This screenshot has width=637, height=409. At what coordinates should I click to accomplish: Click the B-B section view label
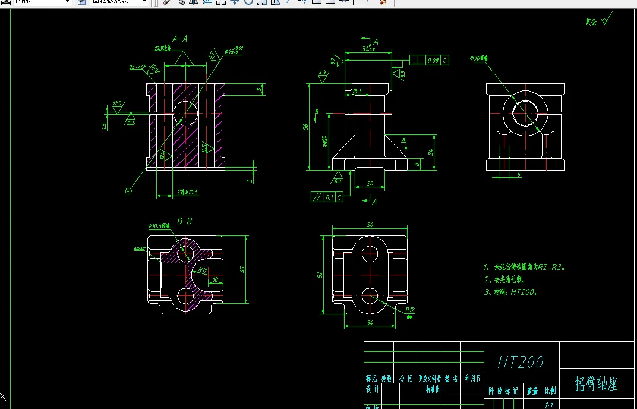click(184, 221)
